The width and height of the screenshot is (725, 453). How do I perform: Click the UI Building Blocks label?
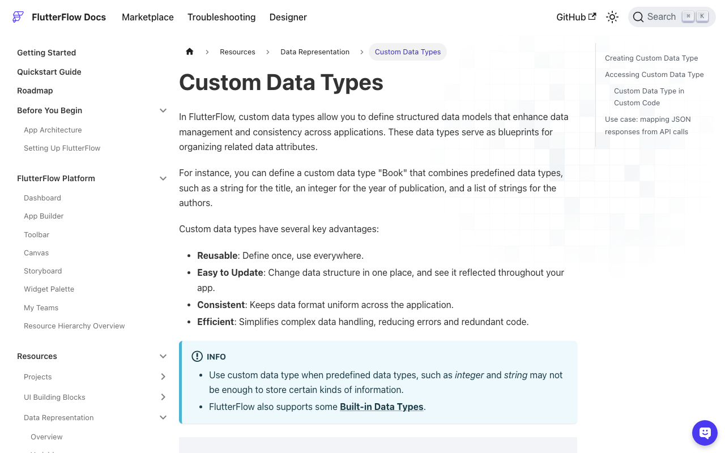pos(54,397)
